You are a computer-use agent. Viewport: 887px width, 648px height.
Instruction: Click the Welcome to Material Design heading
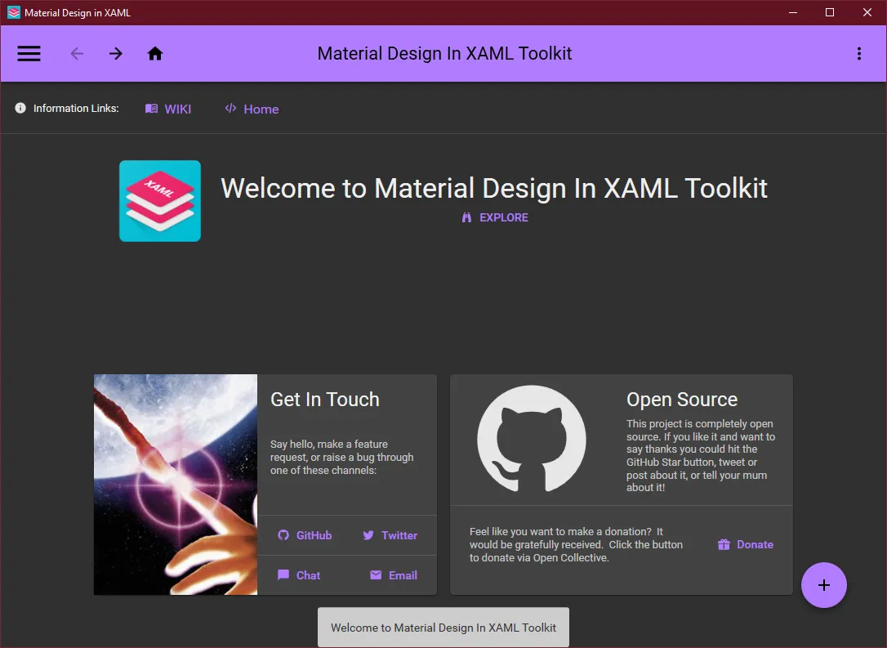coord(494,188)
